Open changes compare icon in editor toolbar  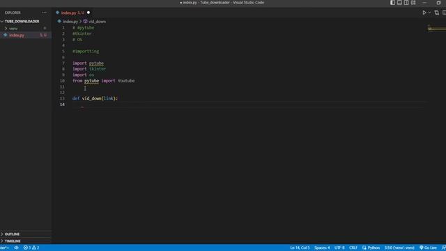[437, 13]
